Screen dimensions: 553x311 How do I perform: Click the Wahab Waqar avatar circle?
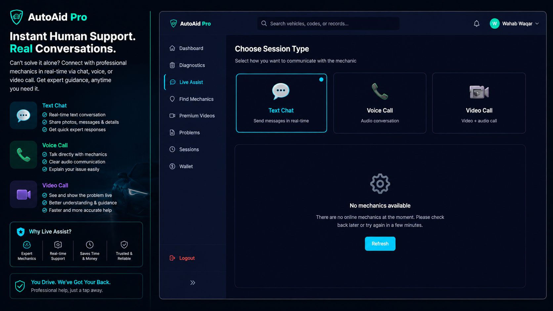pyautogui.click(x=494, y=23)
